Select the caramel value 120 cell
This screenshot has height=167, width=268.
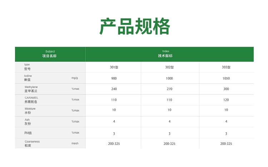pyautogui.click(x=226, y=100)
